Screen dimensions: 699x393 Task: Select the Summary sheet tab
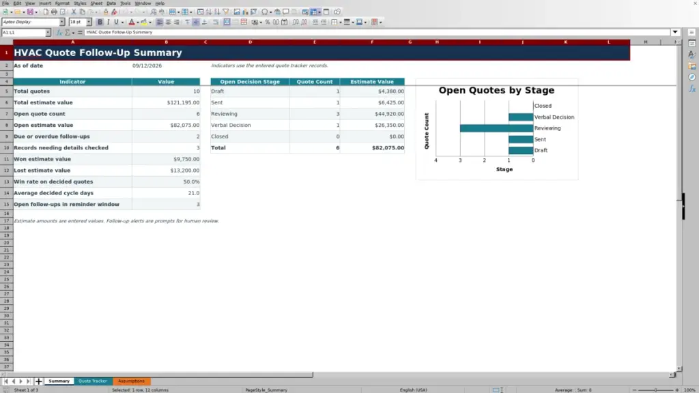pos(59,381)
